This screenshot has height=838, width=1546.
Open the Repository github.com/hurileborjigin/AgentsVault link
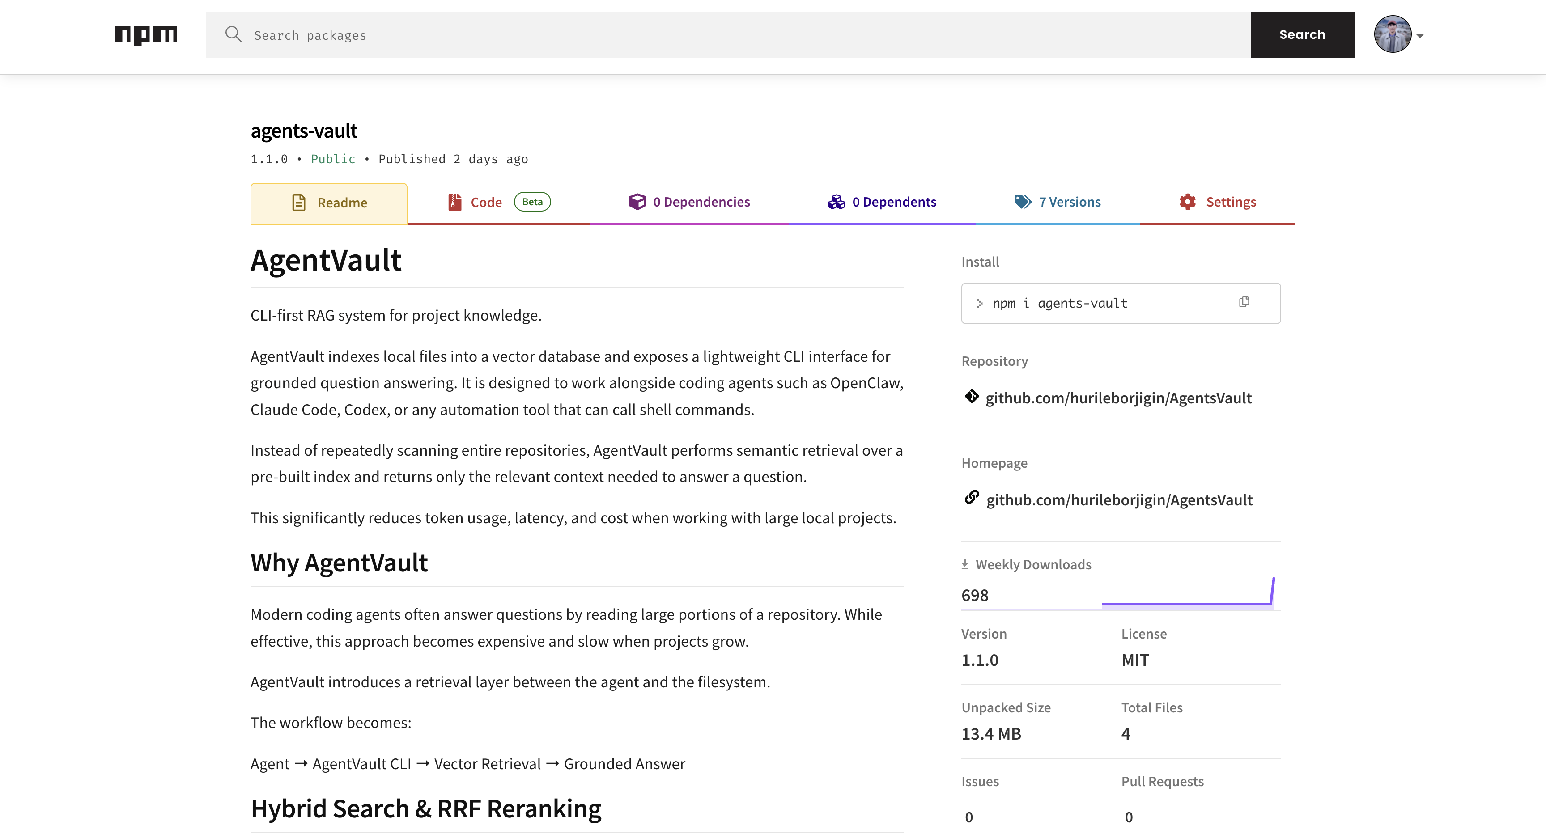[x=1118, y=398]
